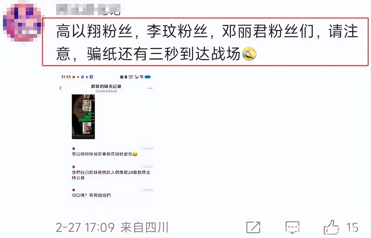Tap the 聊天记录 title in the embedded screenshot

coord(106,87)
